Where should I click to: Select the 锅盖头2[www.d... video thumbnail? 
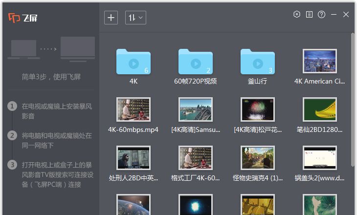(x=320, y=158)
